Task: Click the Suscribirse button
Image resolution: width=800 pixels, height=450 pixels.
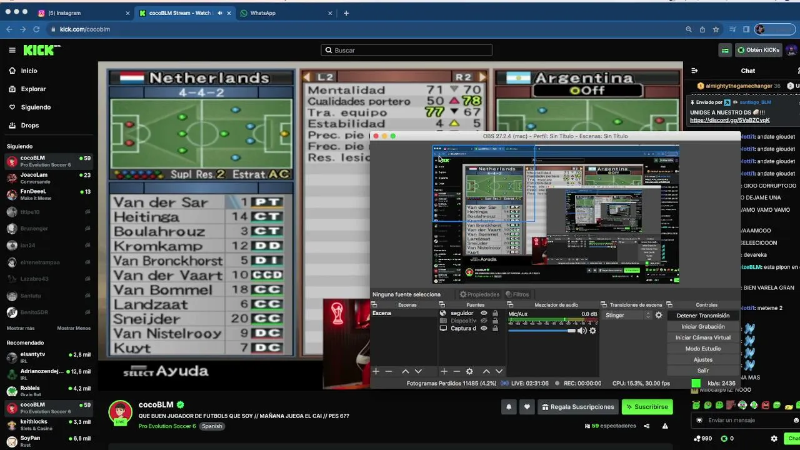Action: (x=647, y=407)
